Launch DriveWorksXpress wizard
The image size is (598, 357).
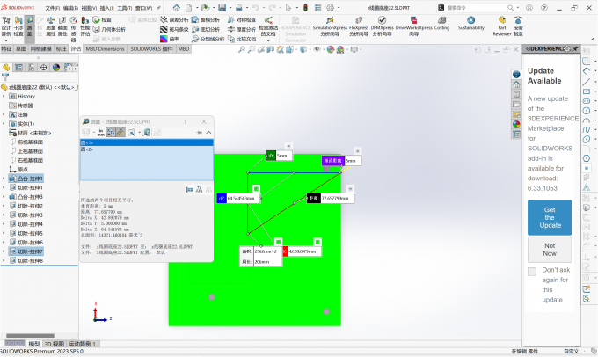point(414,26)
